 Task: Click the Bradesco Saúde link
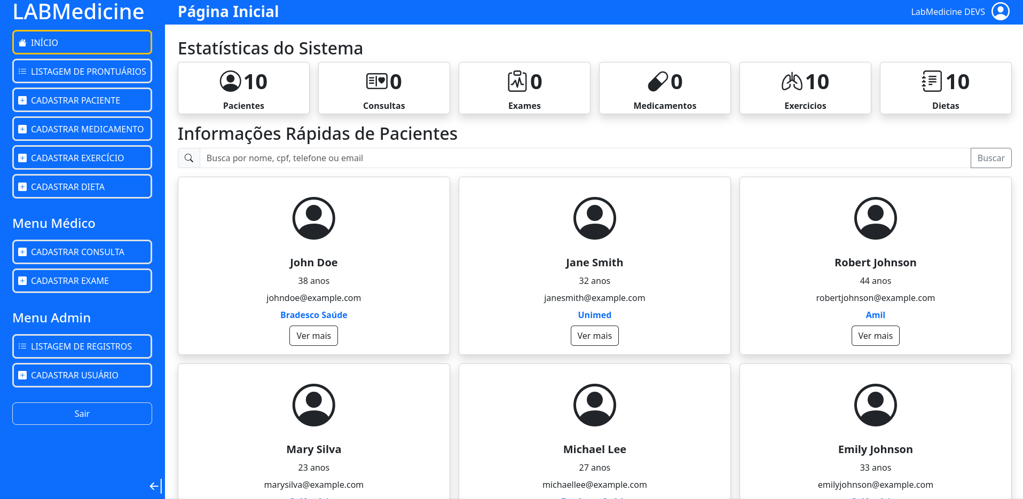coord(314,315)
